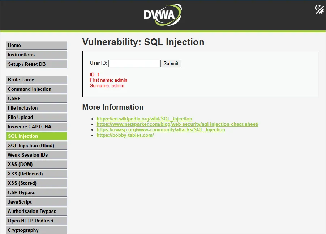Toggle the dark/light theme icon
The height and width of the screenshot is (234, 326).
[319, 10]
